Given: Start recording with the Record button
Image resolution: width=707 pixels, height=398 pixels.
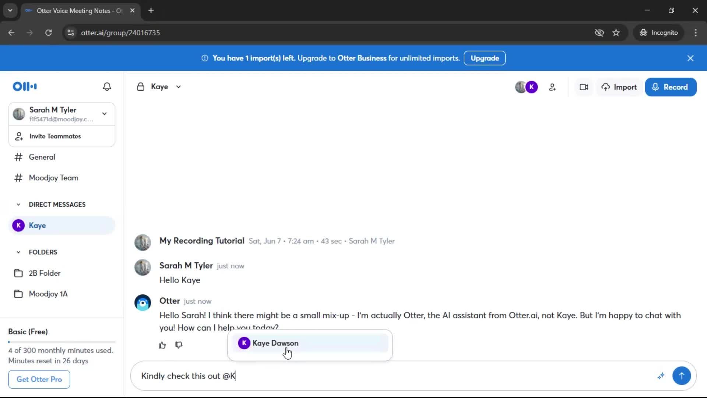Looking at the screenshot, I should click(671, 87).
